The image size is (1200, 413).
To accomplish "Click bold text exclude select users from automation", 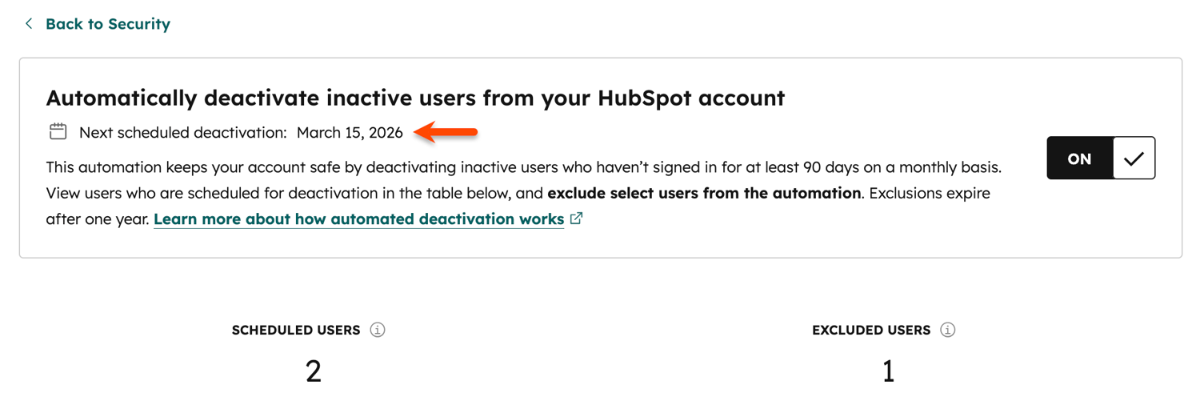I will coord(704,194).
